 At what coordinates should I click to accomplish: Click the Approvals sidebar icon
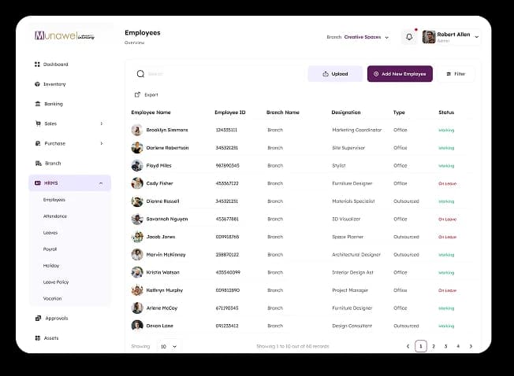38,318
